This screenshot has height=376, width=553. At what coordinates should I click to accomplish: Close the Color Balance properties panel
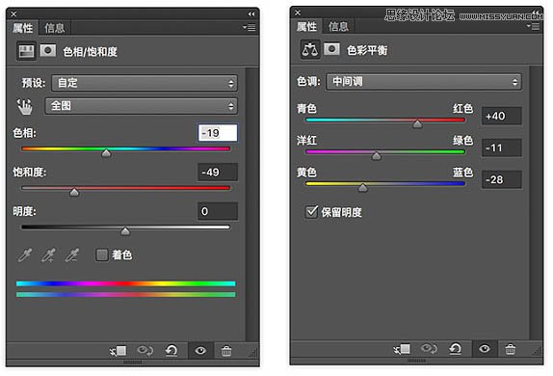pyautogui.click(x=298, y=13)
